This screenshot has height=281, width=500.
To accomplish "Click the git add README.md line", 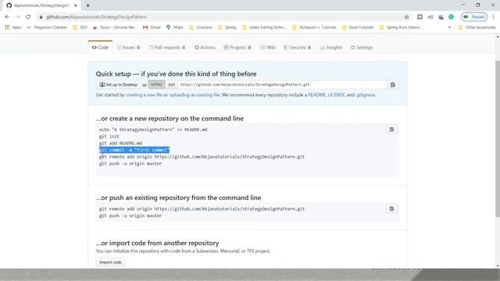I will click(120, 144).
